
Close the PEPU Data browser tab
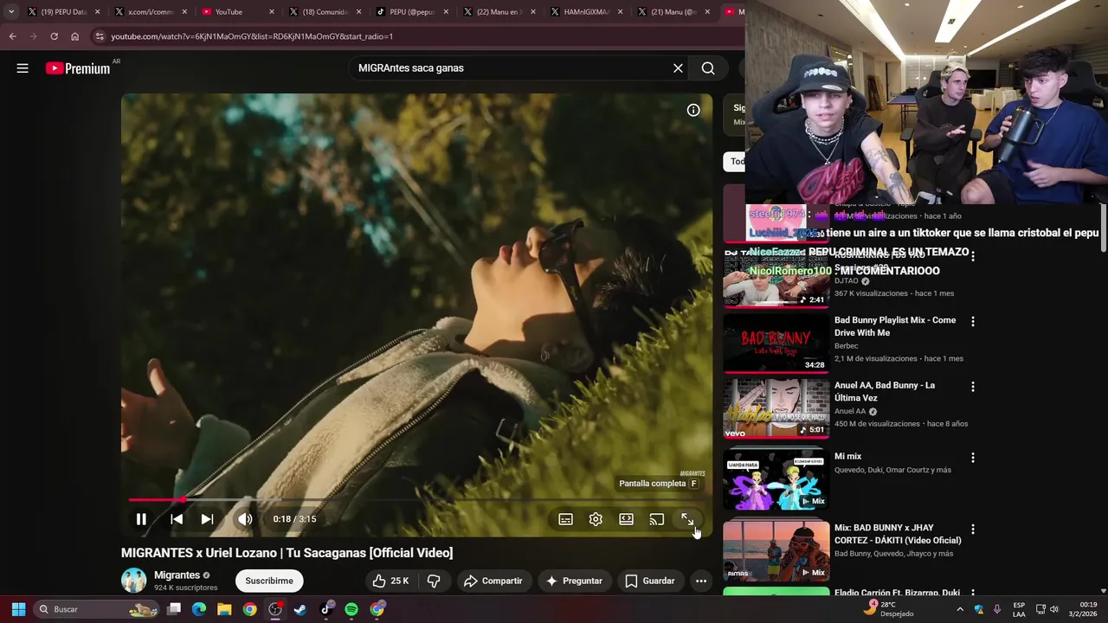coord(97,12)
